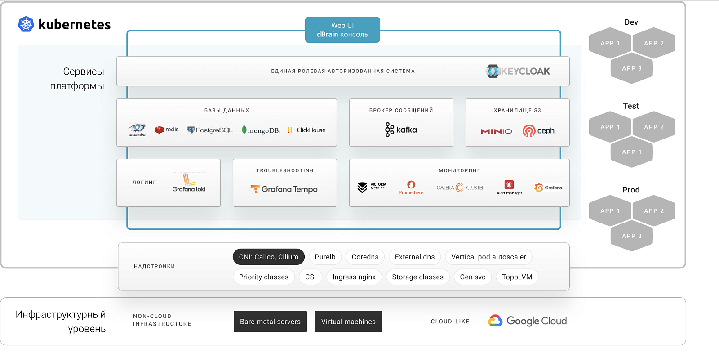This screenshot has width=719, height=362.
Task: Select the 'TROUBLESHOOTING' heading
Action: 285,170
